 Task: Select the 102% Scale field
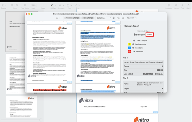[33, 5]
